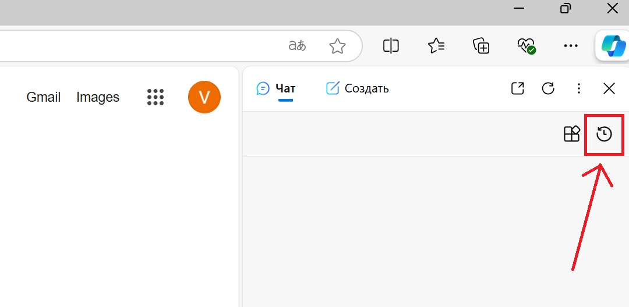
Task: Toggle the Copilot sidebar button
Action: (613, 46)
